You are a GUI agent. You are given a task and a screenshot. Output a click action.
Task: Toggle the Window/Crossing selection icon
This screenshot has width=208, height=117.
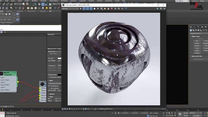coord(35,4)
